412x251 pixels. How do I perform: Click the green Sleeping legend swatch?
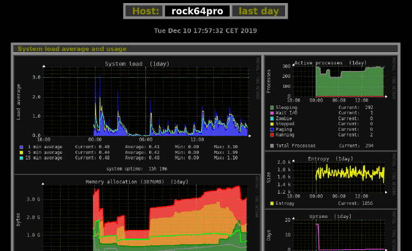(272, 108)
